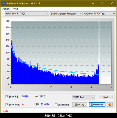The image size is (117, 118).
Task: Toggle the Show POF checkbox
Action: [x=7, y=105]
